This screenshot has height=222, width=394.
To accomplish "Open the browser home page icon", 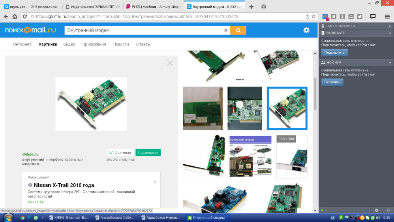I will click(x=15, y=17).
